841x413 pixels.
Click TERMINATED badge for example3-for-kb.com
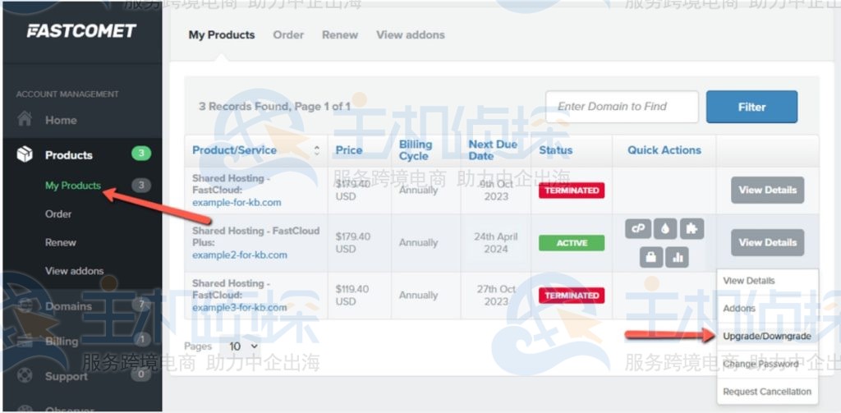572,296
